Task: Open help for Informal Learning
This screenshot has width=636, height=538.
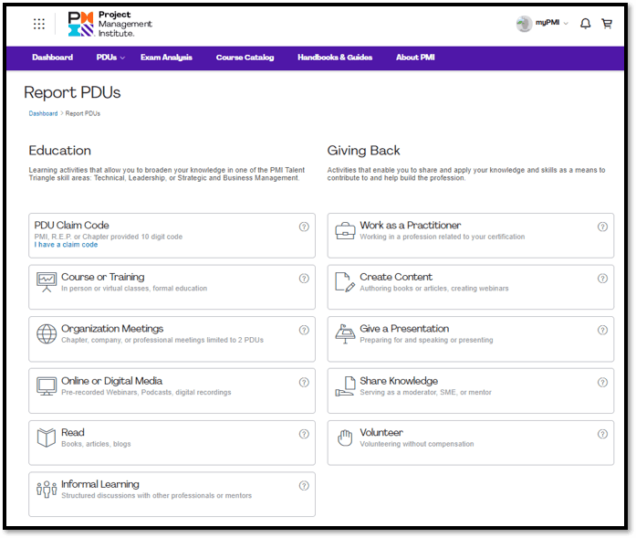Action: pos(304,485)
